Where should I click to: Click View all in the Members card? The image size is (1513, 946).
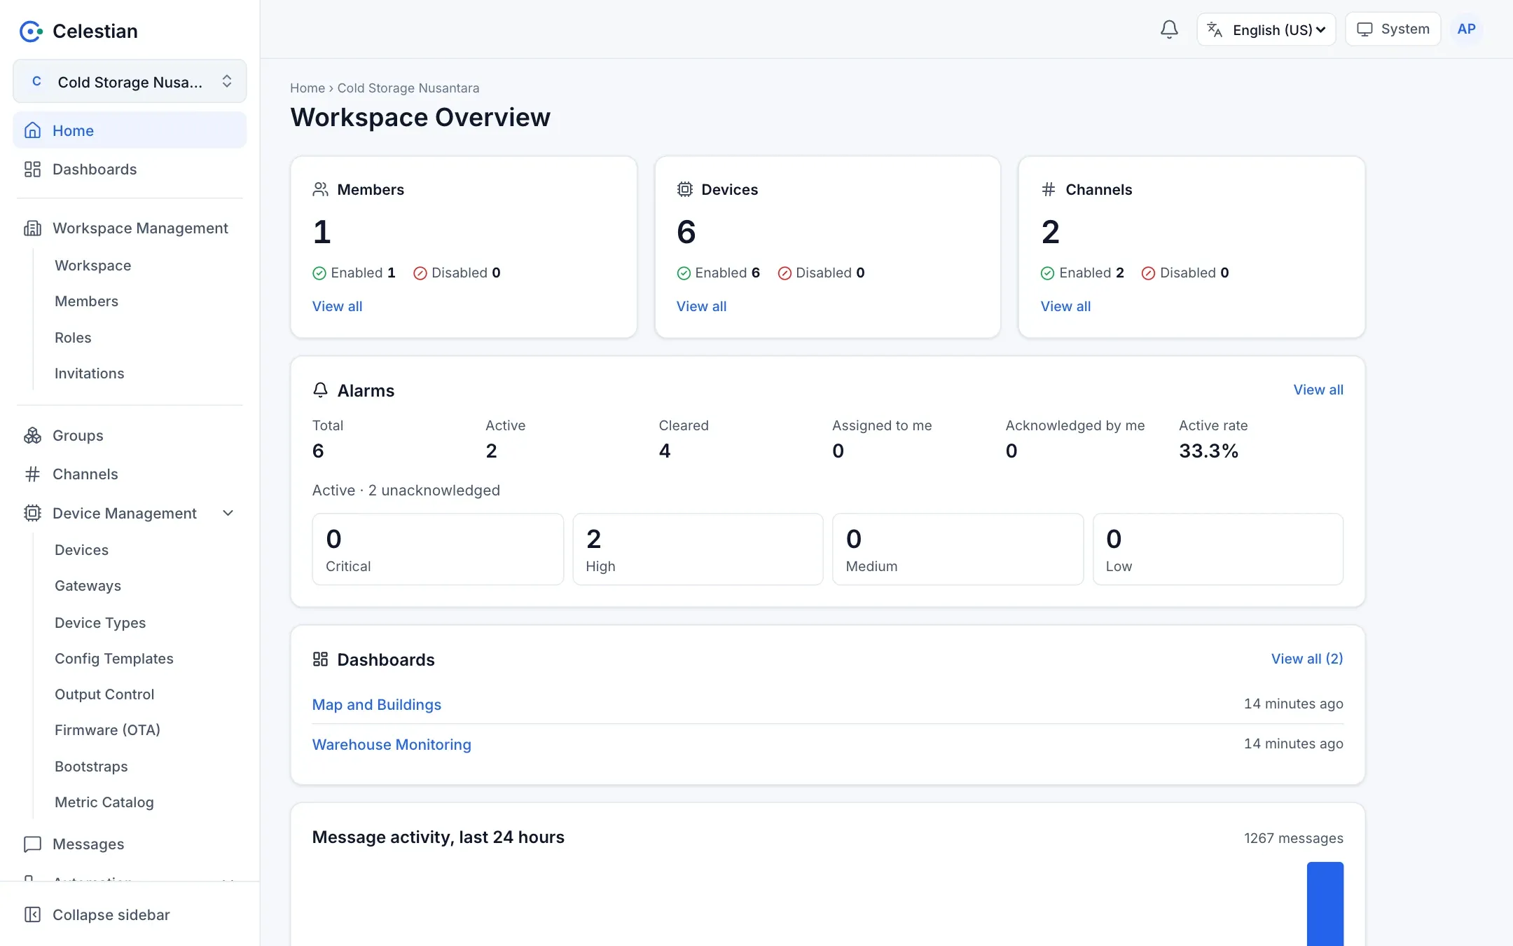pyautogui.click(x=337, y=306)
